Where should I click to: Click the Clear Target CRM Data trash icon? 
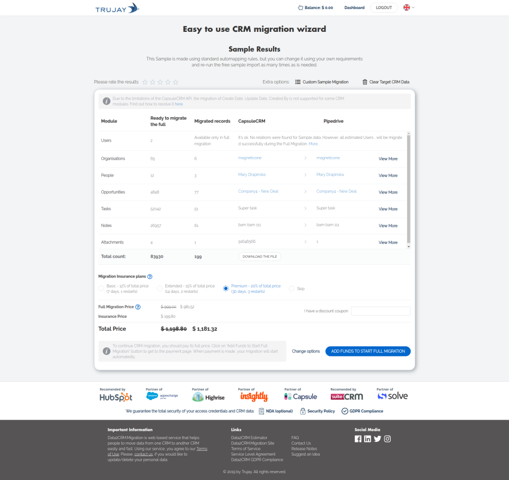tap(365, 82)
